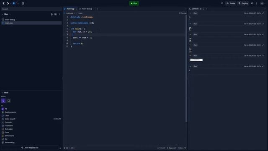
Task: Open the Extensions tool
Action: (9, 136)
